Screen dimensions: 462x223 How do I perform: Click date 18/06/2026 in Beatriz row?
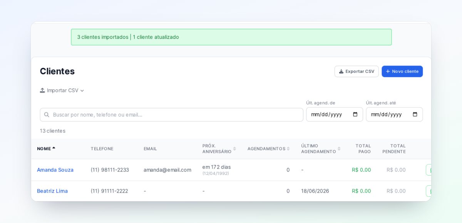(x=315, y=191)
